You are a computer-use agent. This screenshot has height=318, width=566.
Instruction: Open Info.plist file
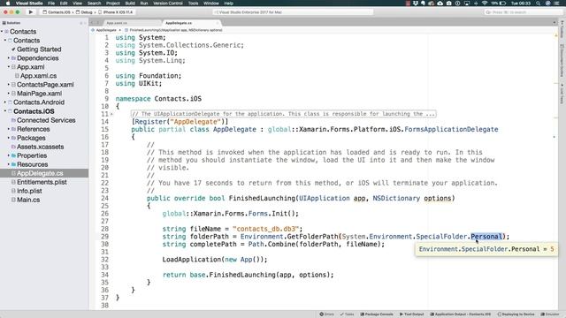pyautogui.click(x=29, y=191)
